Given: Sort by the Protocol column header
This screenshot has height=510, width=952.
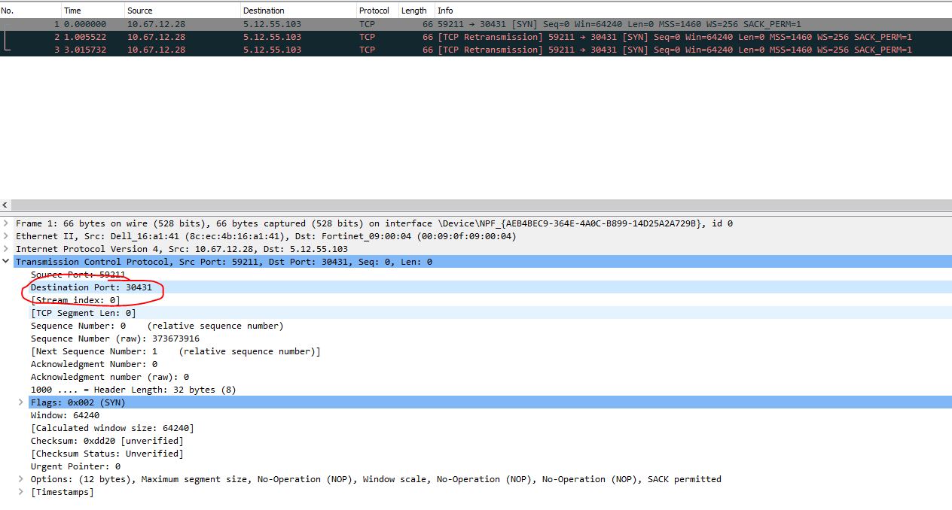Looking at the screenshot, I should [x=374, y=11].
